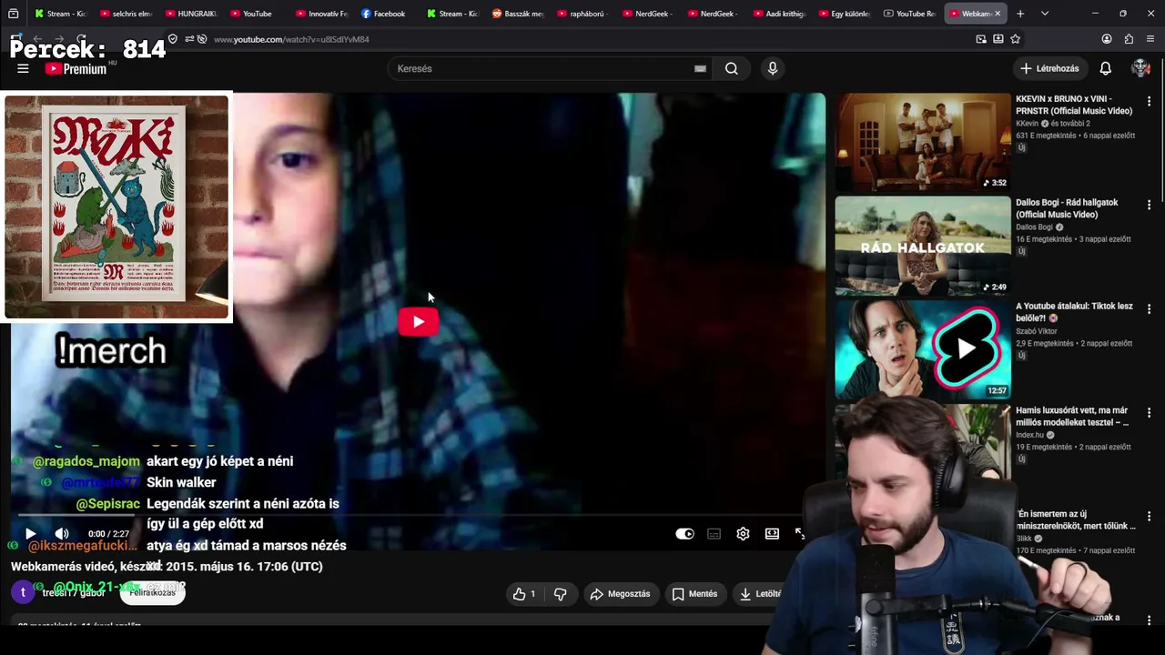Open more options for Dallos Bogi video

coord(1149,205)
